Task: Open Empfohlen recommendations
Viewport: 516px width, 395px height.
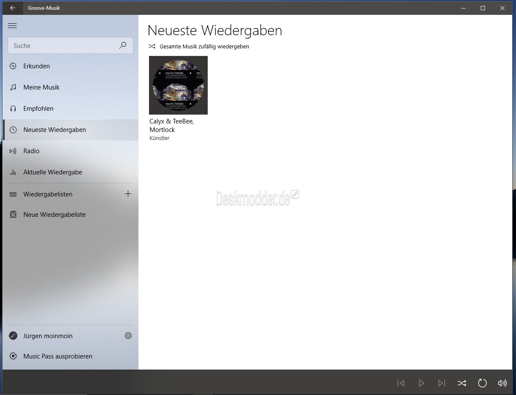Action: pyautogui.click(x=38, y=109)
